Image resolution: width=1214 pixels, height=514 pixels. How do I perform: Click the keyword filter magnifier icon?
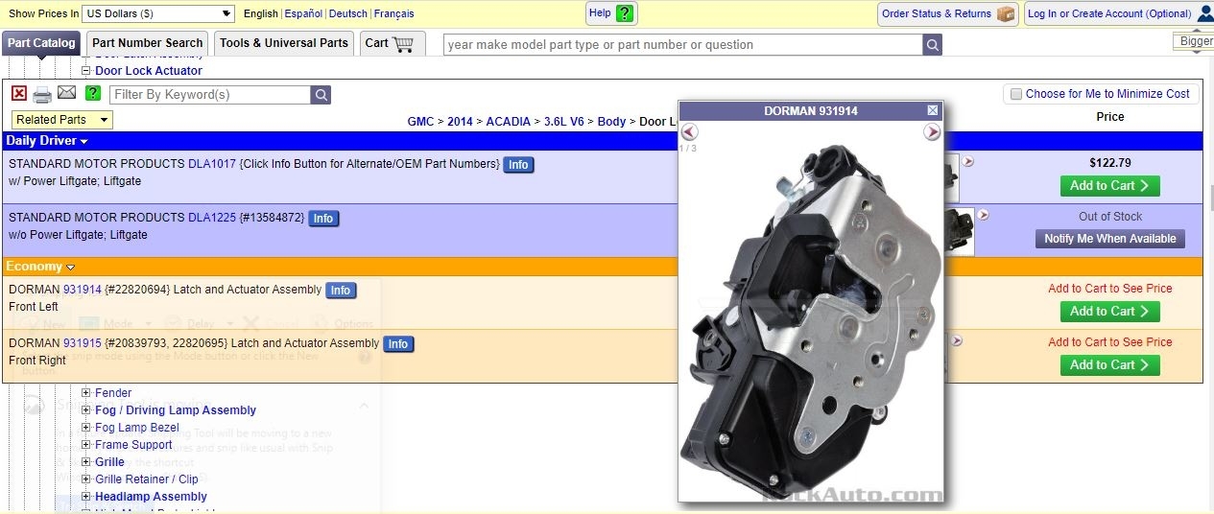pos(321,95)
